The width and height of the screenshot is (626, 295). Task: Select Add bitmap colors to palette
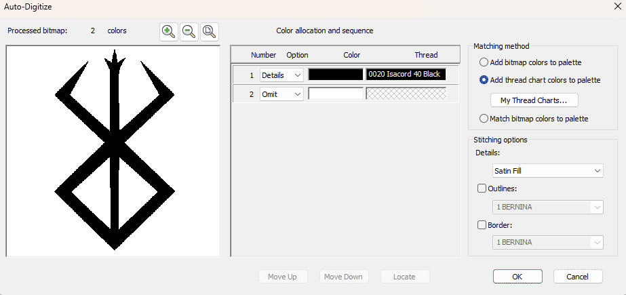point(530,62)
